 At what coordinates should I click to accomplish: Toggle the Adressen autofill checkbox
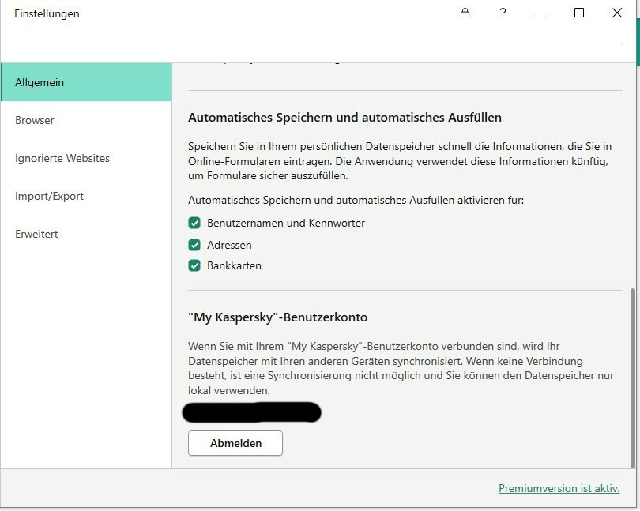coord(194,245)
